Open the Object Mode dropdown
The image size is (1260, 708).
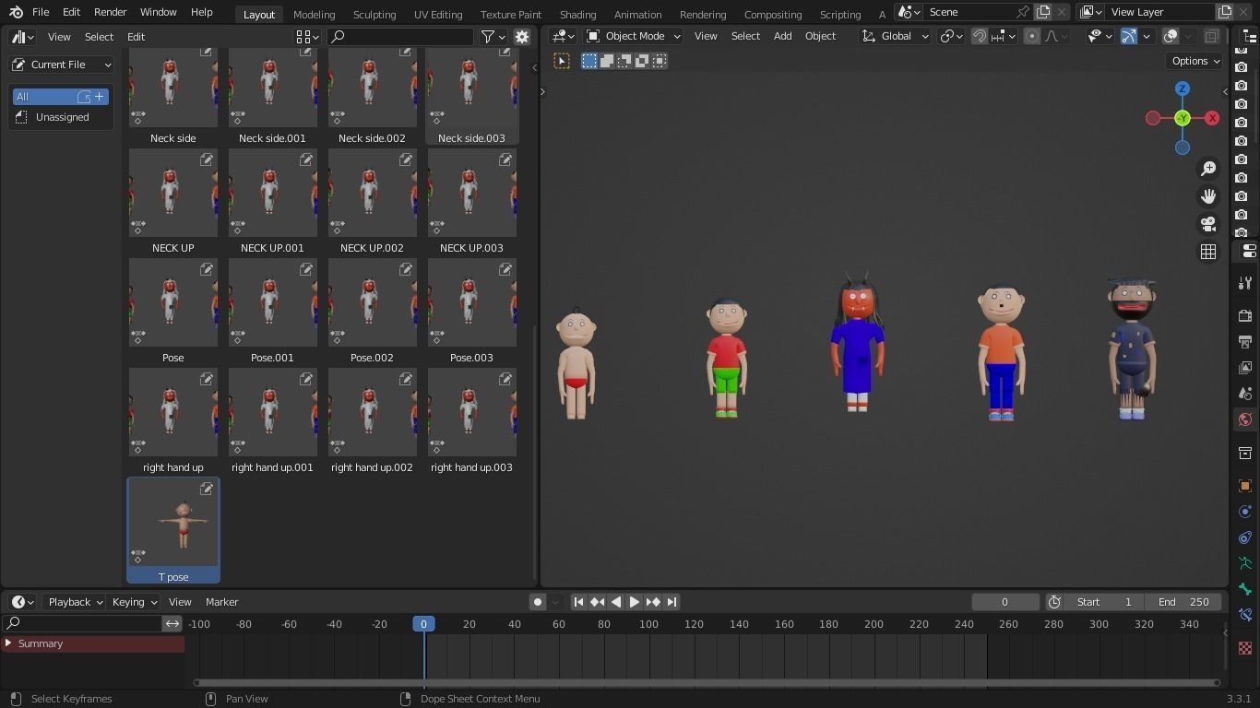pyautogui.click(x=634, y=36)
